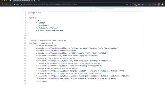Click the blue extension icon in the toolbar
Viewport: 165px width, 93px height.
click(143, 4)
